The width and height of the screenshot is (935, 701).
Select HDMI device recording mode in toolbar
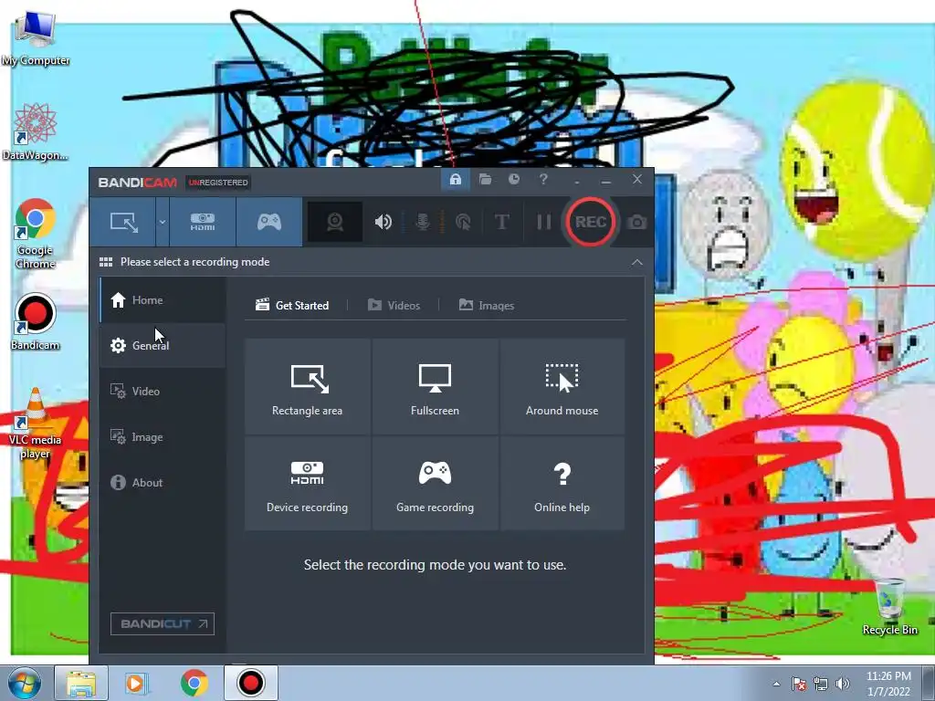click(x=203, y=222)
